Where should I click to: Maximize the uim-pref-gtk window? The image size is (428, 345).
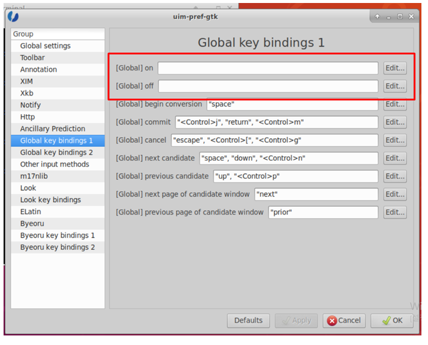point(400,17)
